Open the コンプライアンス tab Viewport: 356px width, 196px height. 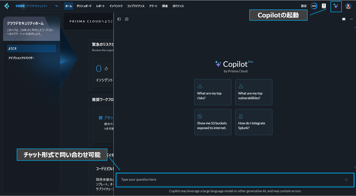point(136,6)
